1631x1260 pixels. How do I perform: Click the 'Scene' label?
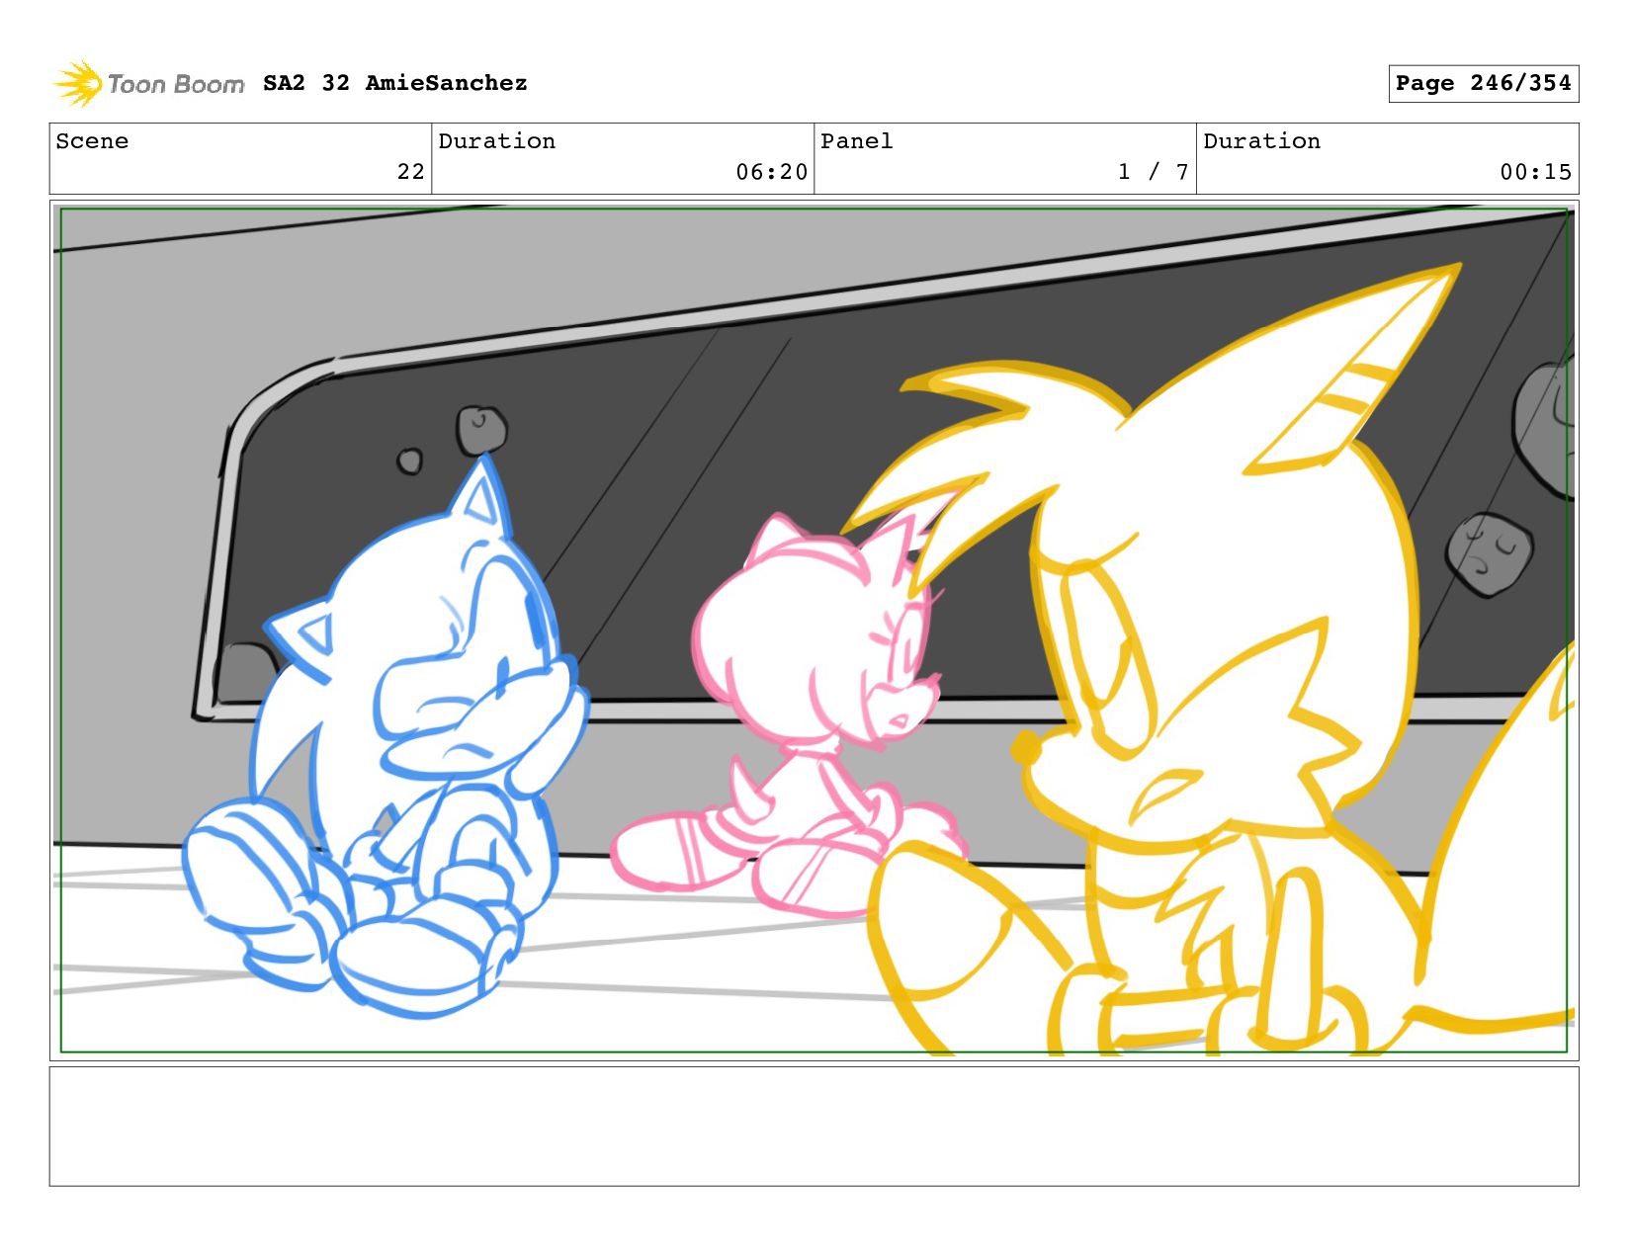point(92,141)
